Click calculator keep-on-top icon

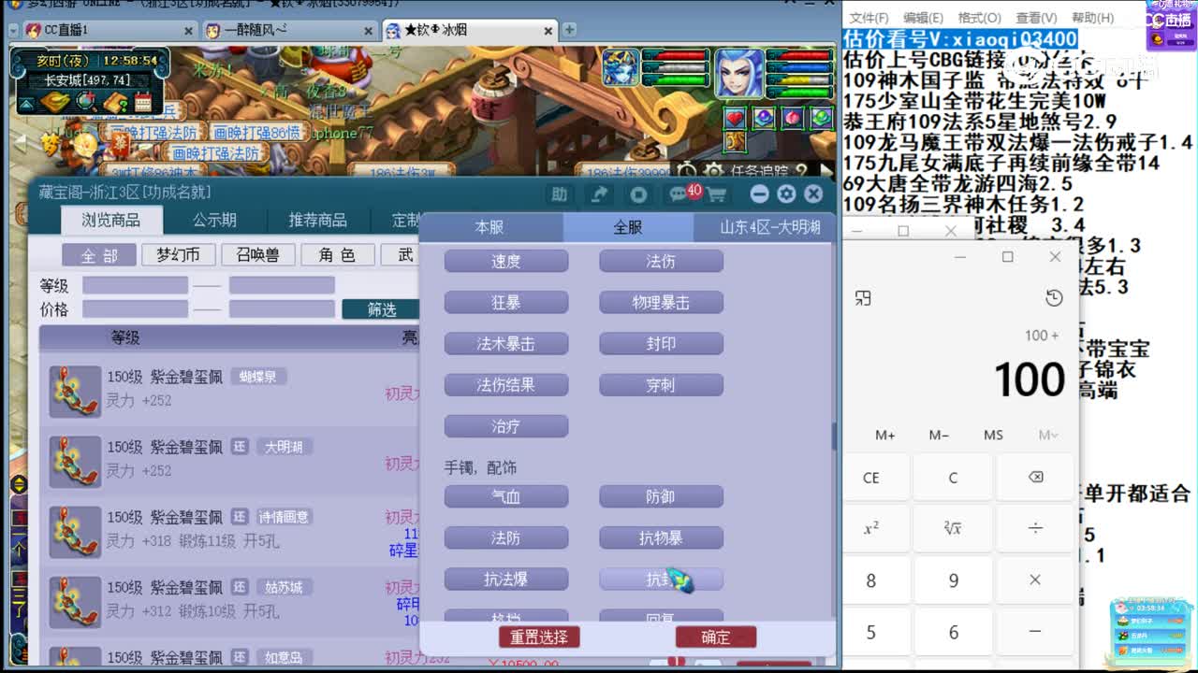(863, 298)
